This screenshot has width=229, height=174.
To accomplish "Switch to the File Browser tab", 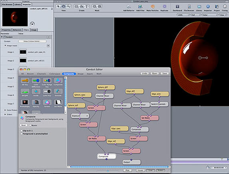I will click(7, 4).
